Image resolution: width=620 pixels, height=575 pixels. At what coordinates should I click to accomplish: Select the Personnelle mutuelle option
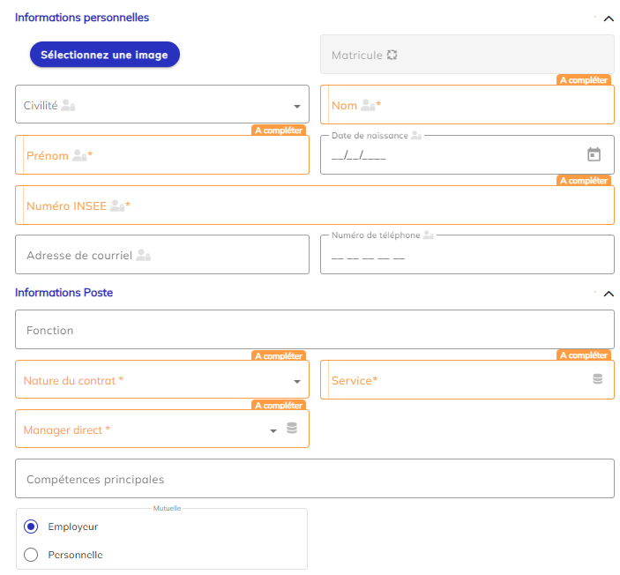click(31, 555)
